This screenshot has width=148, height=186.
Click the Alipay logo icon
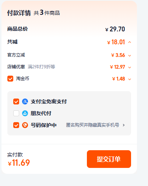25,101
